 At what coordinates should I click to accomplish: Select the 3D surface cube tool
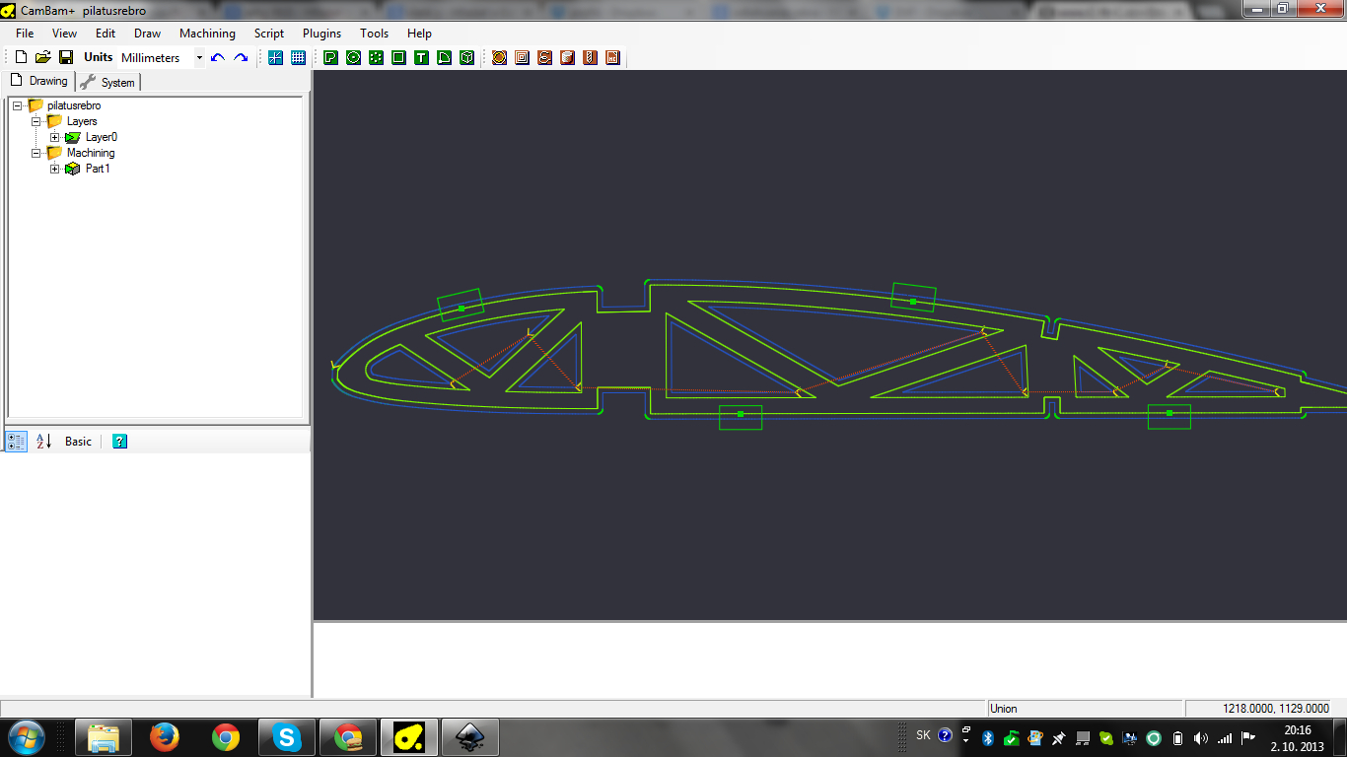(x=466, y=57)
